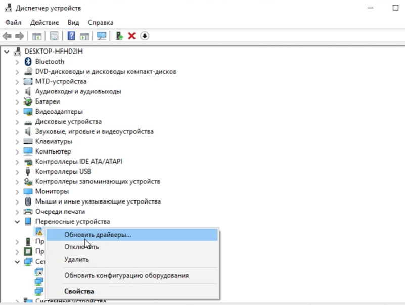The height and width of the screenshot is (305, 405).
Task: Open the Файл menu
Action: click(x=13, y=22)
